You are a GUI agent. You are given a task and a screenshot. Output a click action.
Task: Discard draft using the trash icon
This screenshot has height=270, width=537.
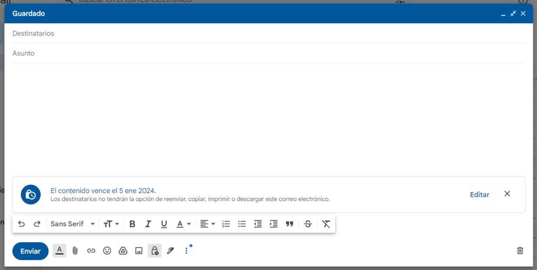point(520,251)
